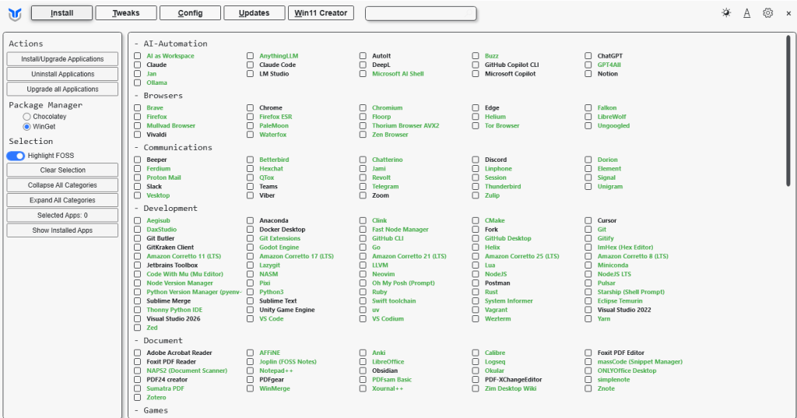This screenshot has height=418, width=797.
Task: Switch to the Tweaks tab
Action: point(125,12)
